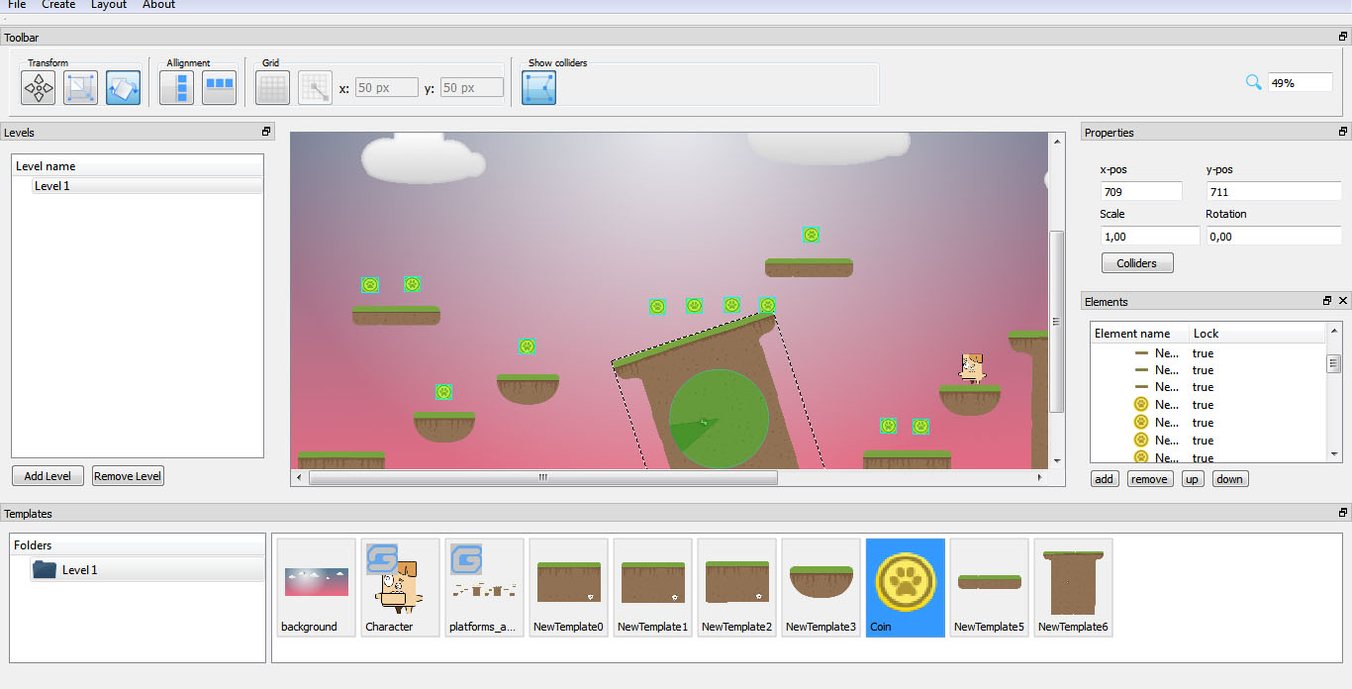Click the grid y spacing field
Image resolution: width=1352 pixels, height=689 pixels.
[472, 88]
